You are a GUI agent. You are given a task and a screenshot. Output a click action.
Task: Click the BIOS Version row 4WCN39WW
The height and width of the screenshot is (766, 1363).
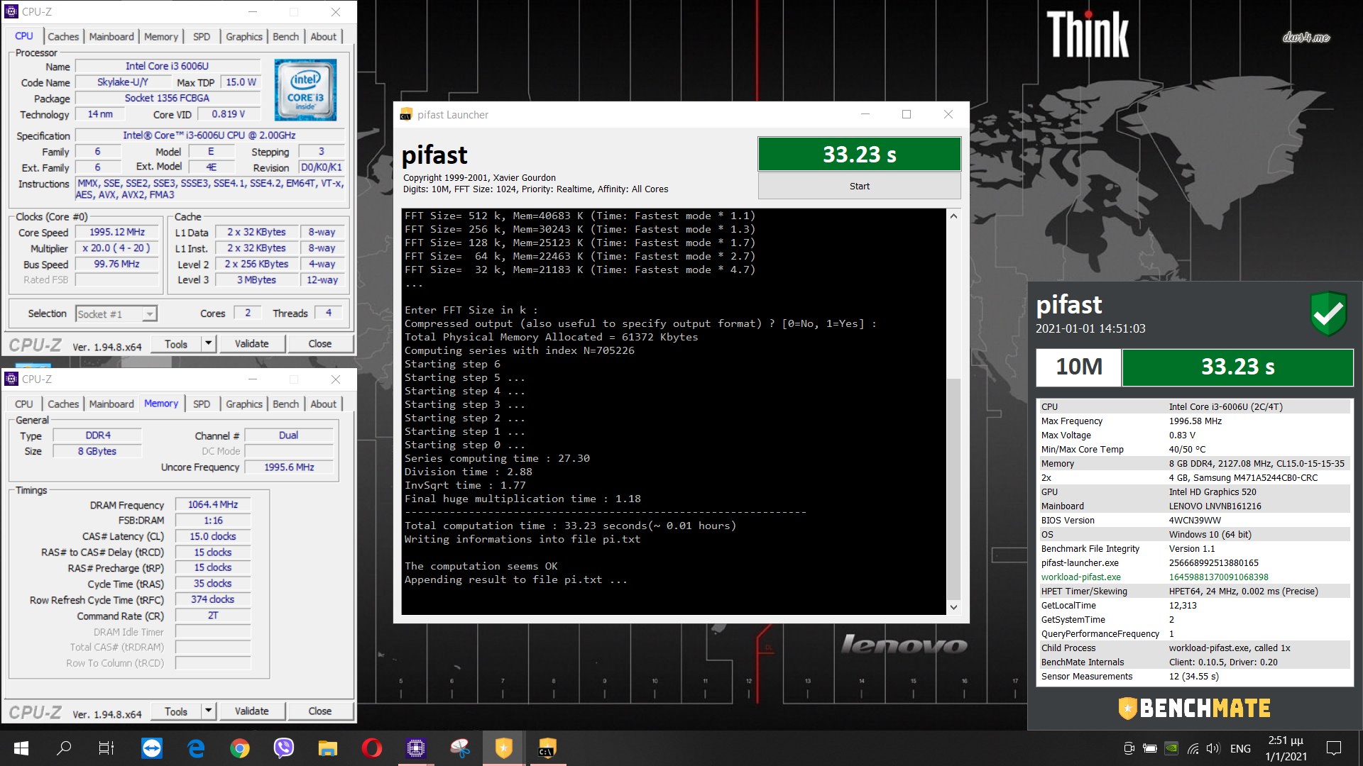coord(1195,521)
